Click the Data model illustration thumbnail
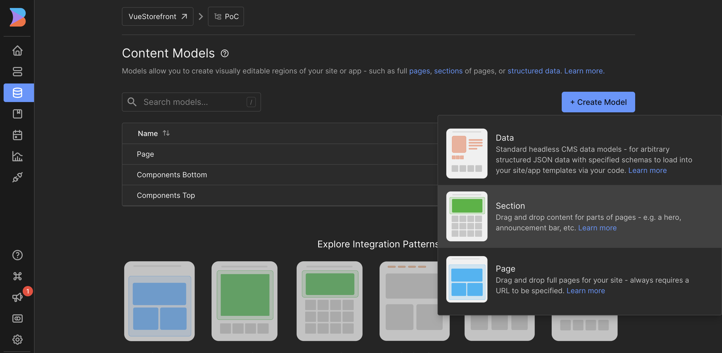The height and width of the screenshot is (353, 722). pyautogui.click(x=467, y=154)
